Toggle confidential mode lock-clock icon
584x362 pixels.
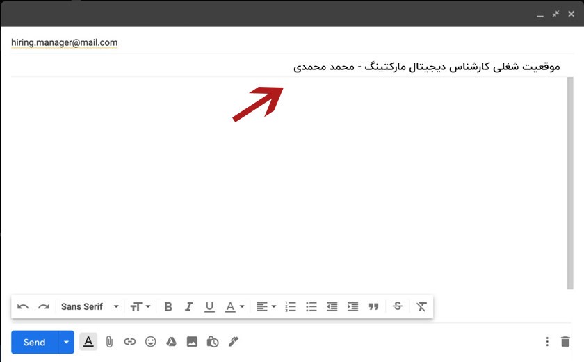point(213,342)
